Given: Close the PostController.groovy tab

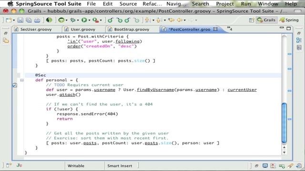Looking at the screenshot, I should 215,29.
